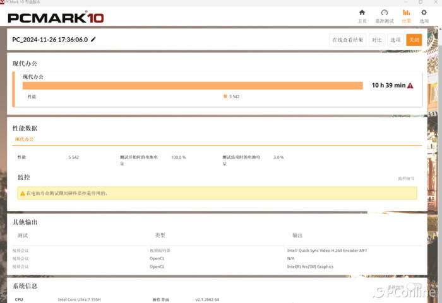The image size is (442, 303).
Task: Open the 监控细节 link in the monitoring section
Action: (406, 179)
